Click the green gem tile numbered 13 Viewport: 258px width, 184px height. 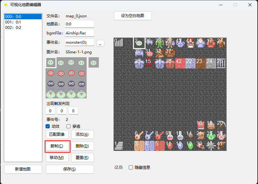pos(191,146)
